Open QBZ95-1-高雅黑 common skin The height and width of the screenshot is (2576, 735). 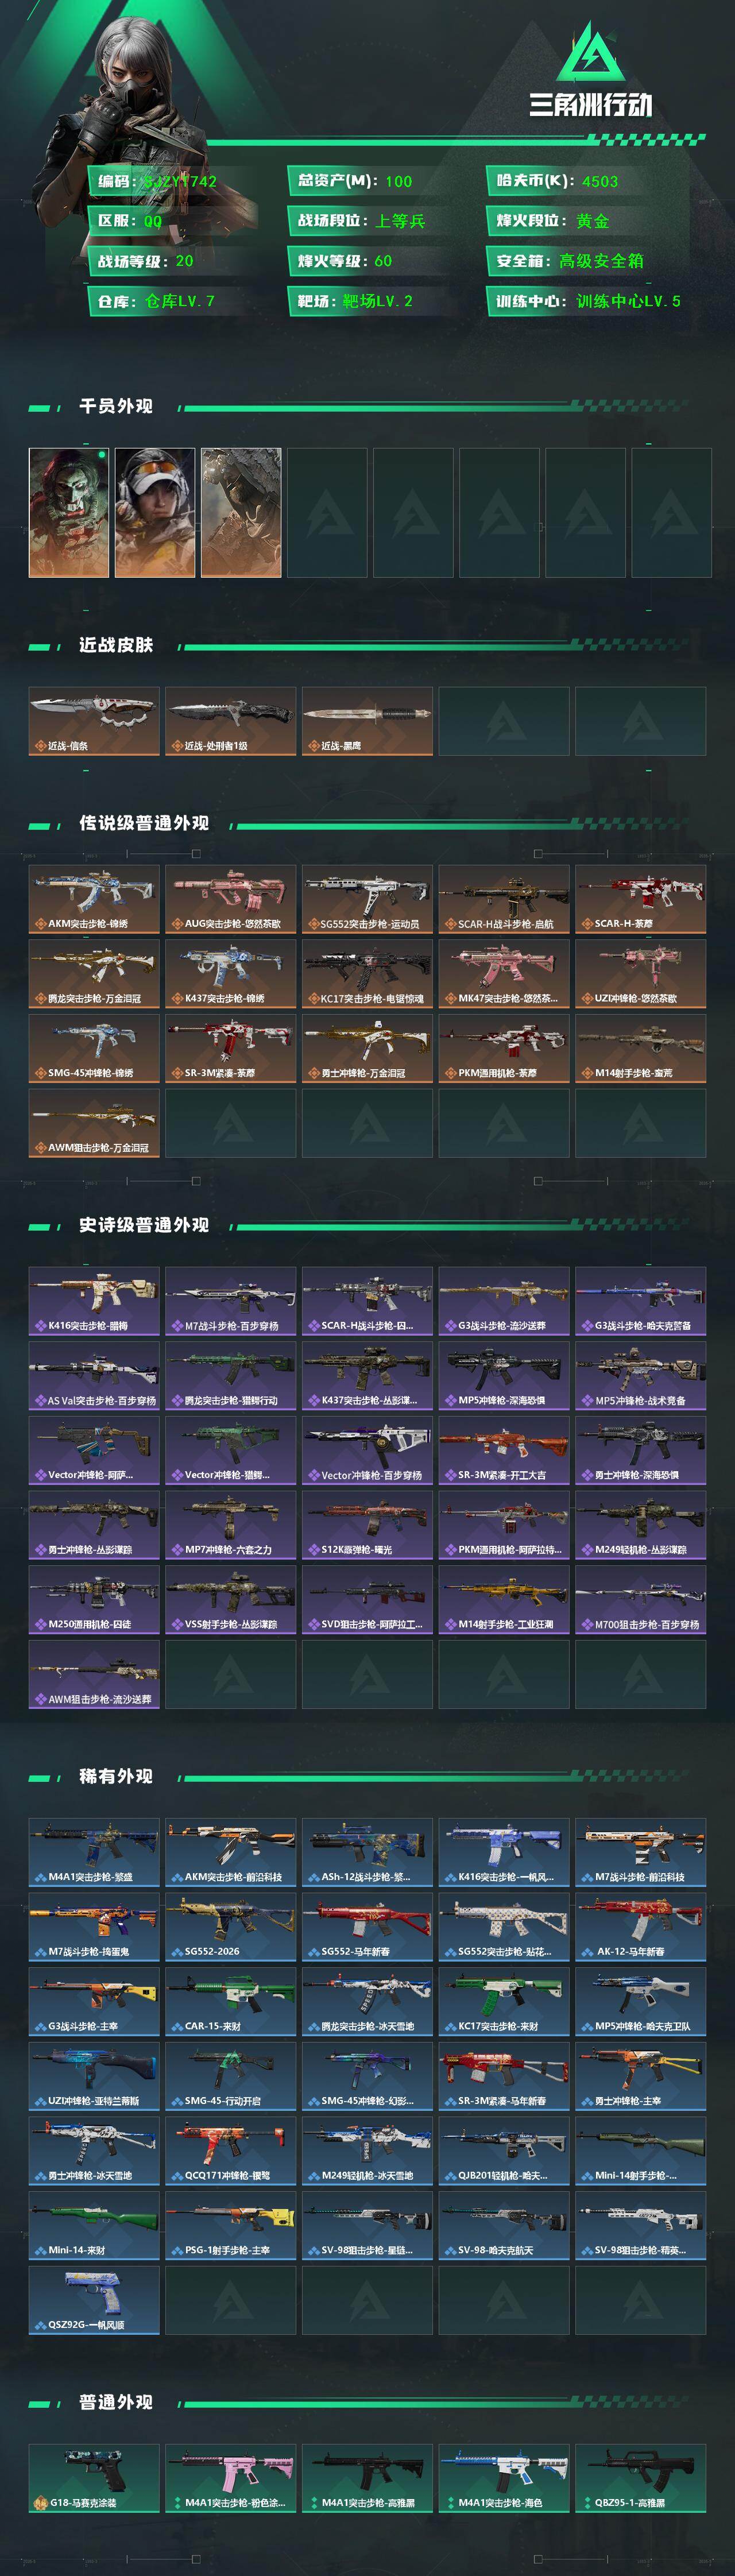[x=641, y=2478]
